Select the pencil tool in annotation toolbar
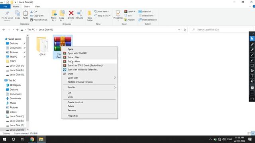The width and height of the screenshot is (255, 143). pyautogui.click(x=252, y=44)
